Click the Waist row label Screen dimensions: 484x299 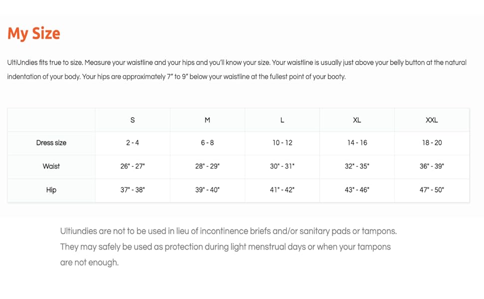tap(51, 166)
